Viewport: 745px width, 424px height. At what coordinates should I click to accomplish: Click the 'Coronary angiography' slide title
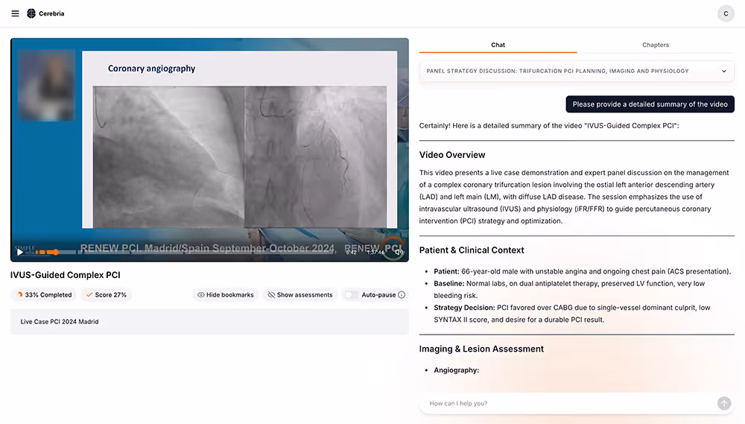click(x=151, y=69)
